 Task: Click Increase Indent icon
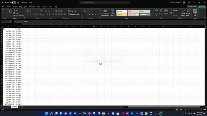65,14
